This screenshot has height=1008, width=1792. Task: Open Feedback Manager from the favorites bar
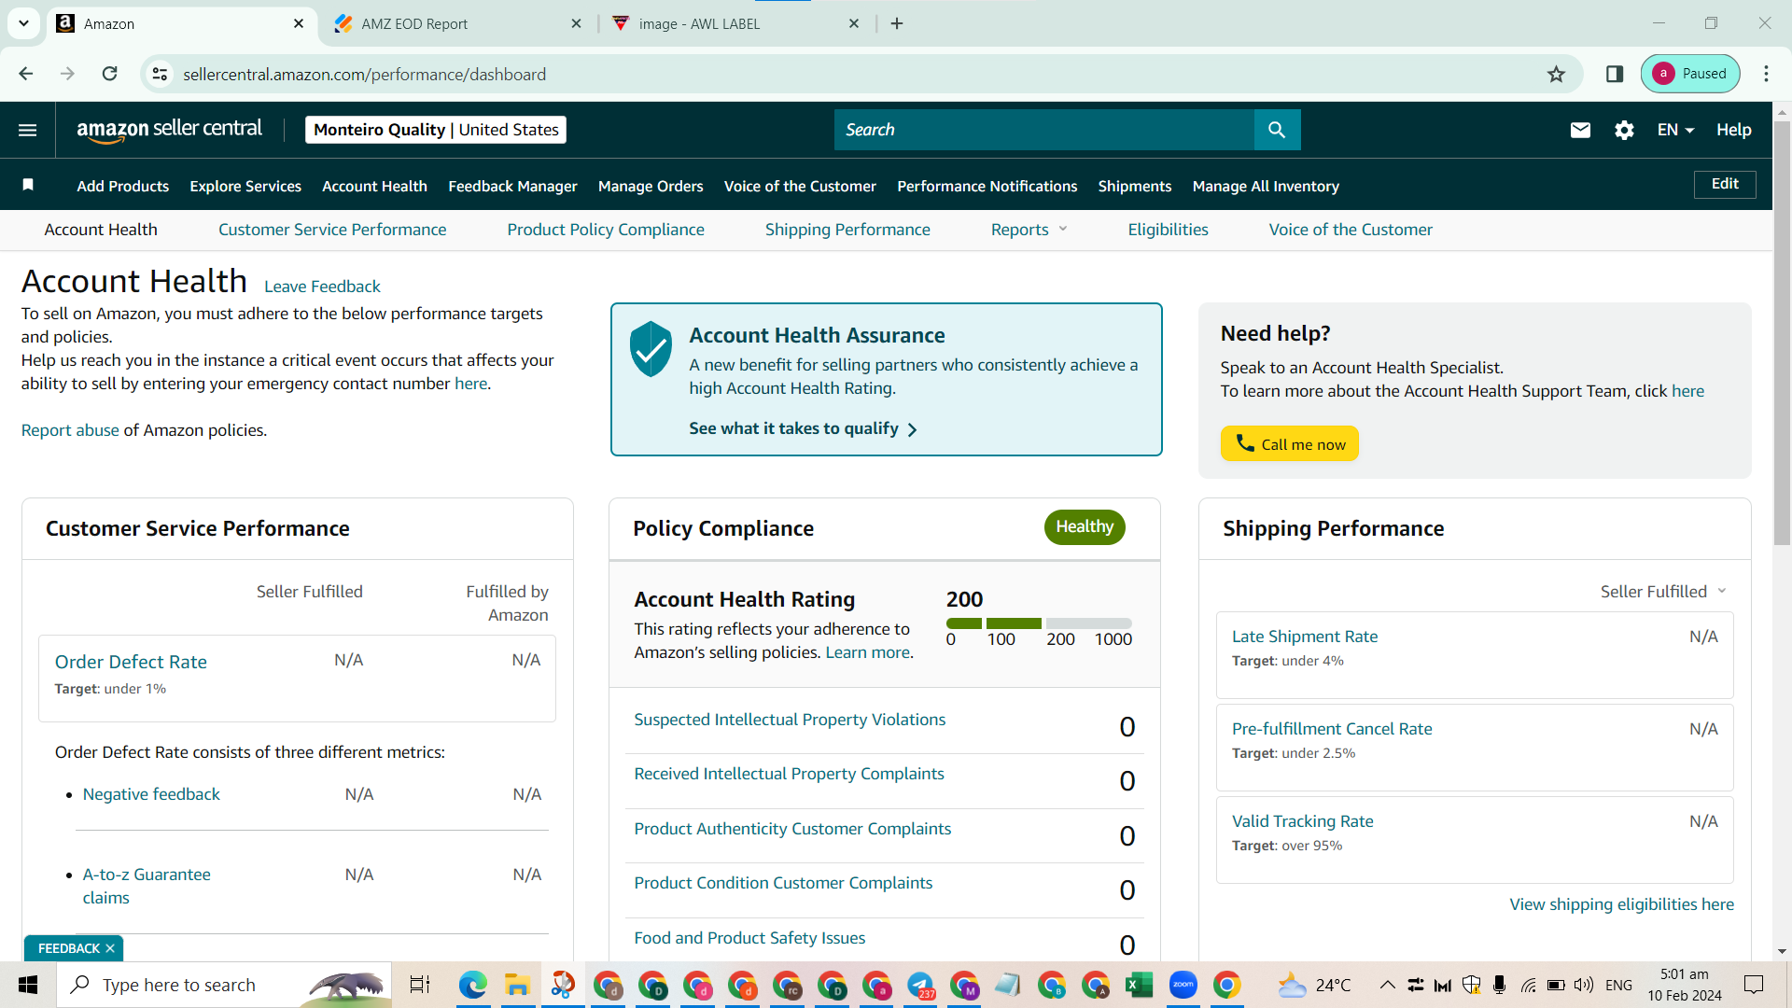point(512,186)
